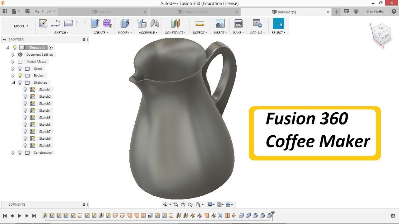Close the Untitled*(1) tab
399x224 pixels.
point(328,12)
